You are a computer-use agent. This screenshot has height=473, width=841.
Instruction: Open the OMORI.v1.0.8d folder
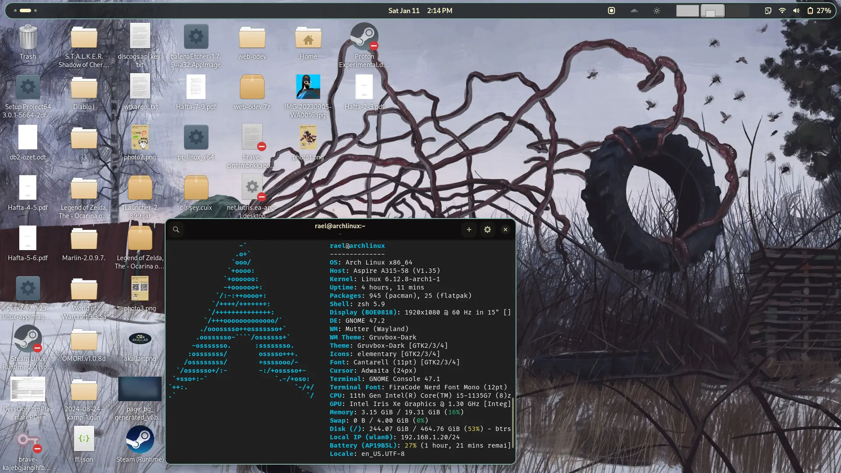84,339
